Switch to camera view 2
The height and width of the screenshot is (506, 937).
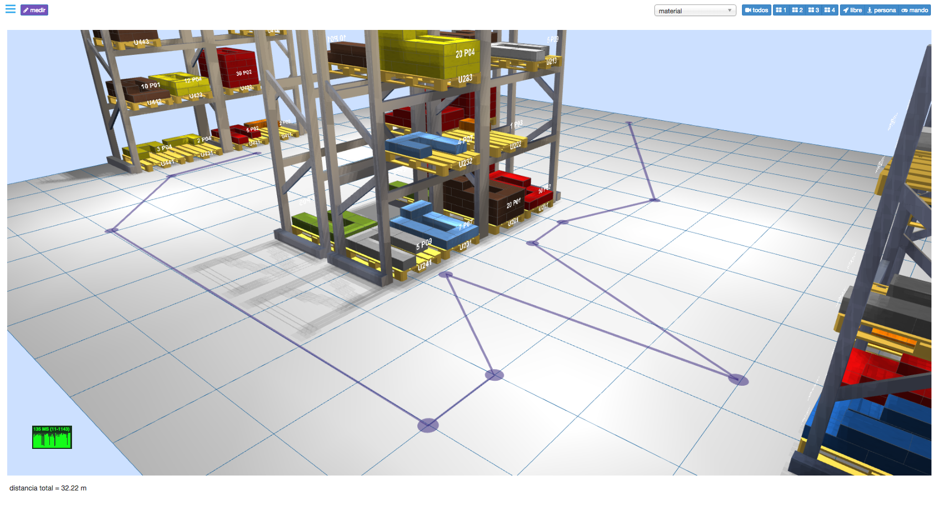click(x=797, y=10)
